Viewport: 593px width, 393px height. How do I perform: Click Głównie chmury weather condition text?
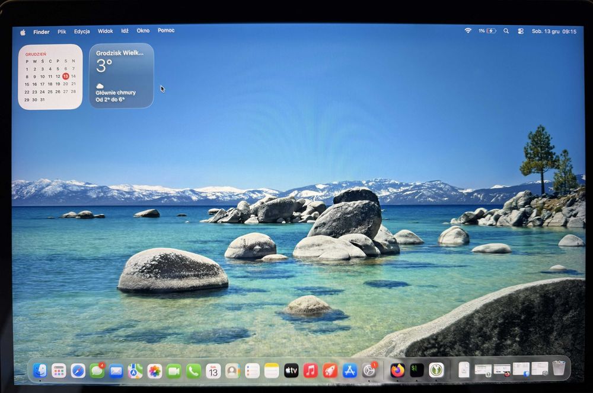[116, 93]
